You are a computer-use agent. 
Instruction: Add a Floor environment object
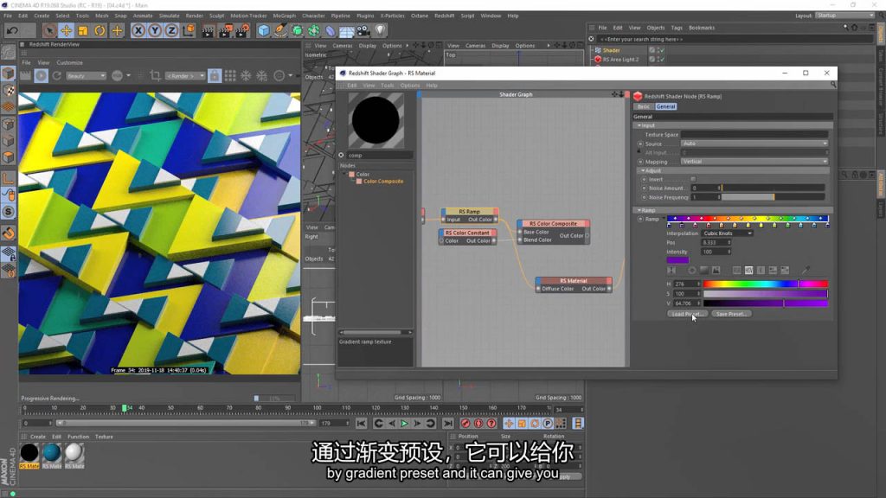(347, 30)
